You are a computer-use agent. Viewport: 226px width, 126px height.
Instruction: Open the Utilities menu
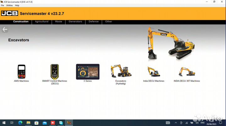pyautogui.click(x=9, y=5)
